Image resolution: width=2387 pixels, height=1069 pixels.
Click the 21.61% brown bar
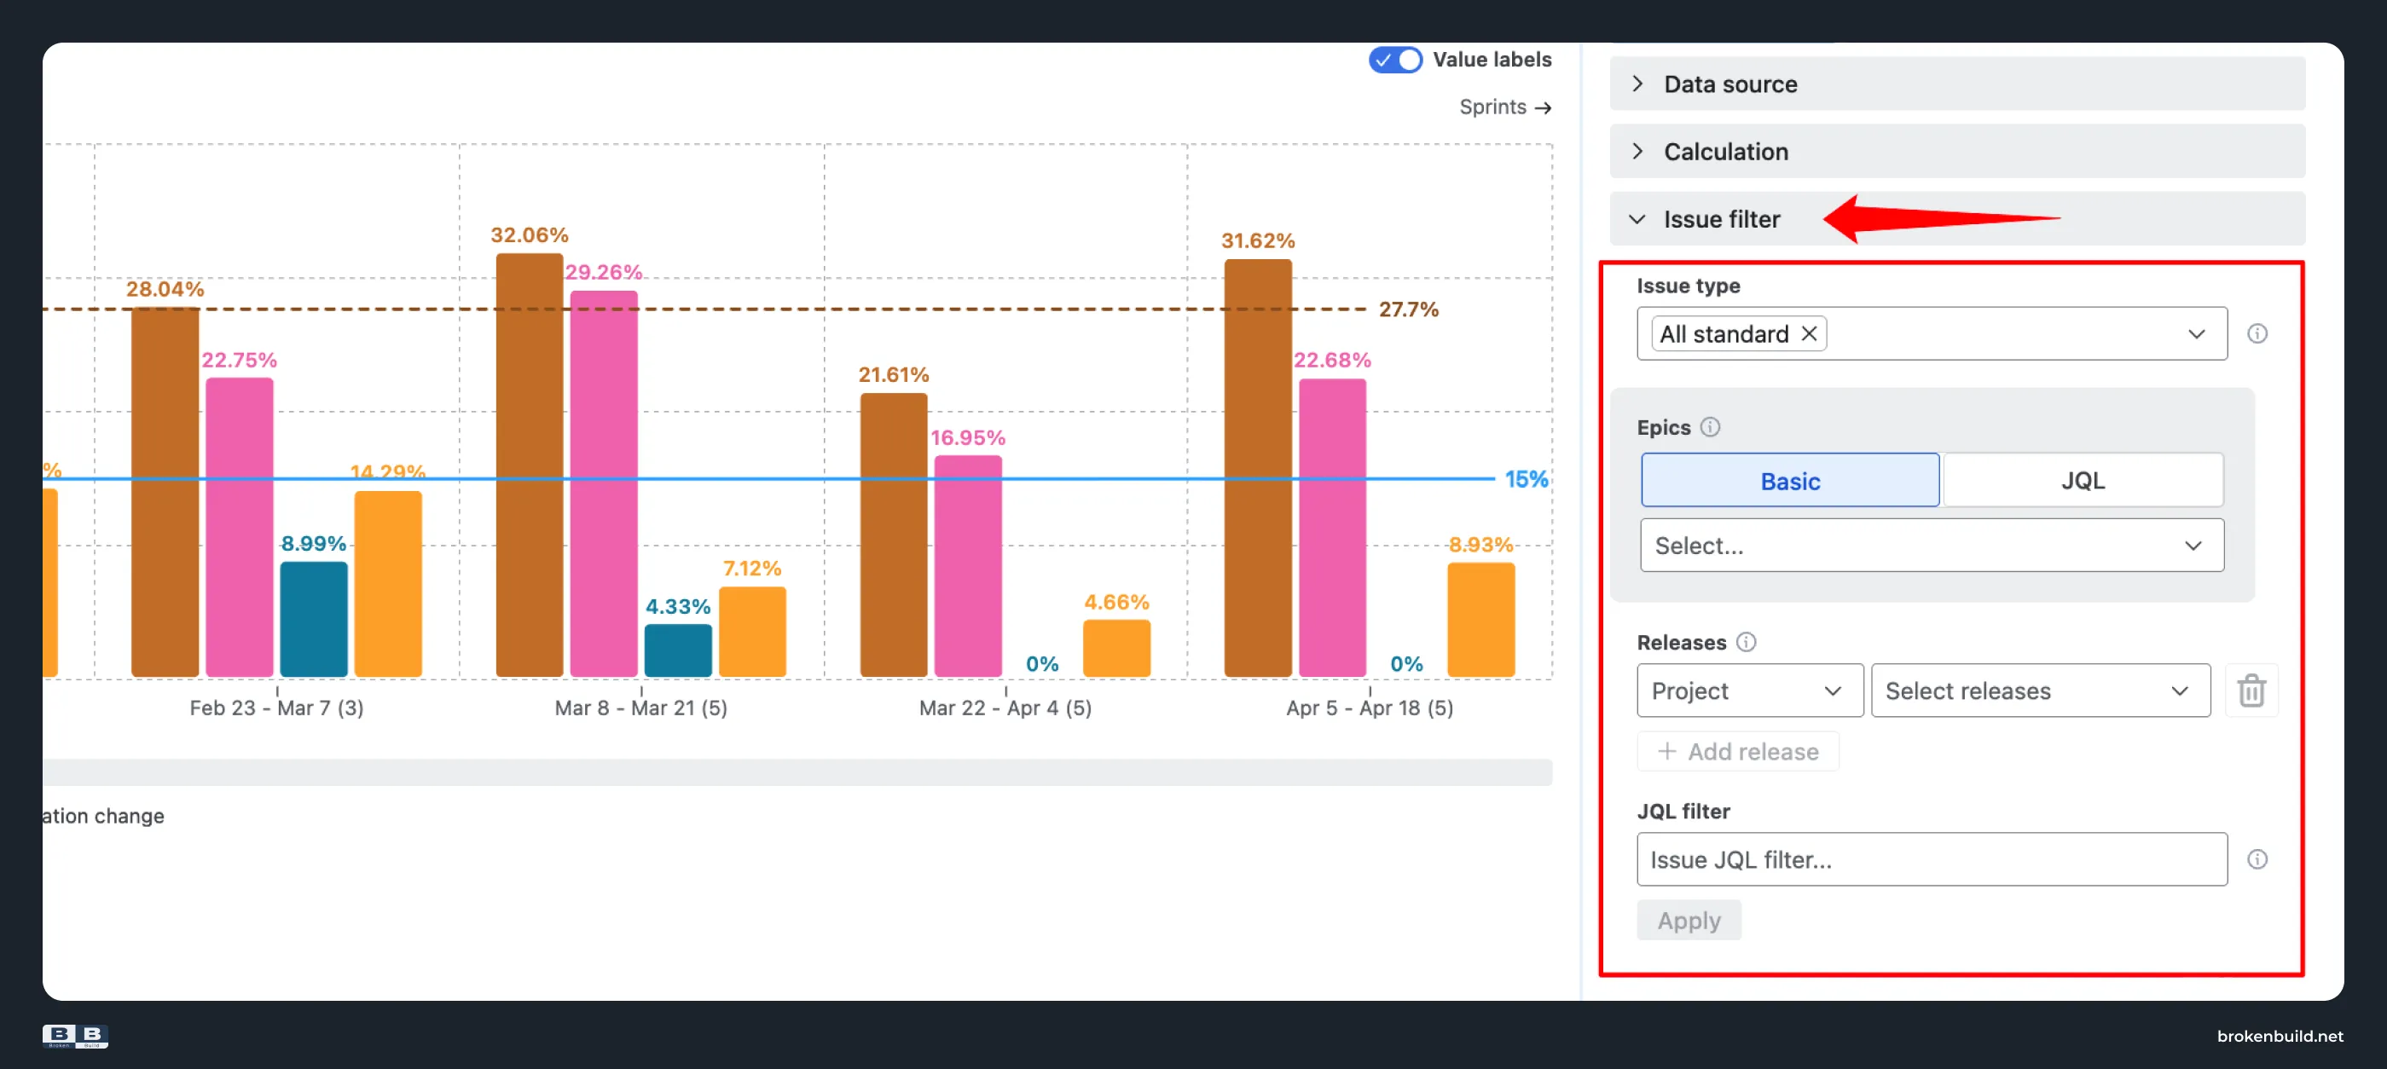click(x=893, y=534)
